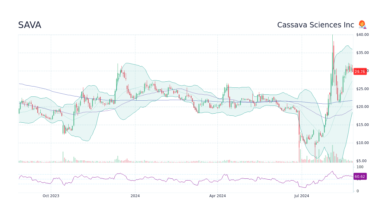
Task: Click the Jul 2024 date axis label
Action: (302, 196)
